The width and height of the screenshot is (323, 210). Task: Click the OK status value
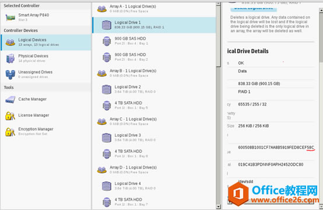coord(241,63)
